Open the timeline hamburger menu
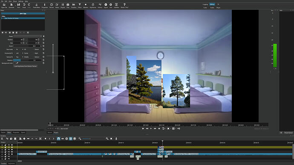 pyautogui.click(x=2, y=139)
